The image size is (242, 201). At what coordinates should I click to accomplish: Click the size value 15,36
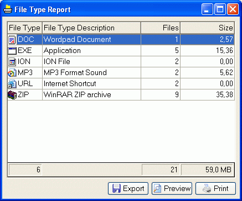click(224, 50)
